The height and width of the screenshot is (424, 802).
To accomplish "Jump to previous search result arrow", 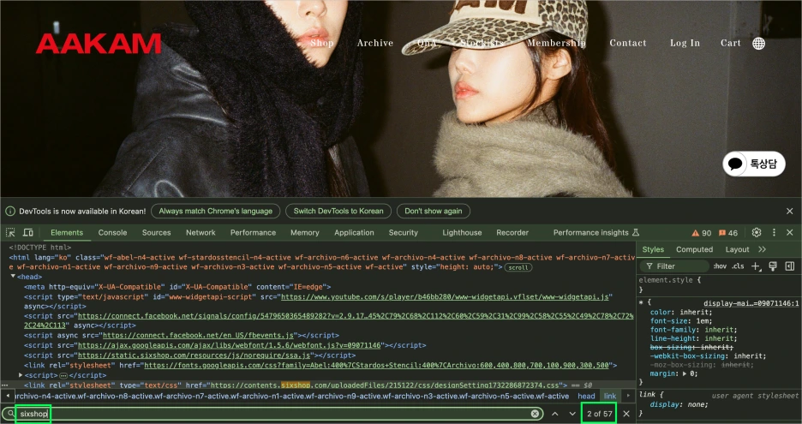I will click(555, 414).
